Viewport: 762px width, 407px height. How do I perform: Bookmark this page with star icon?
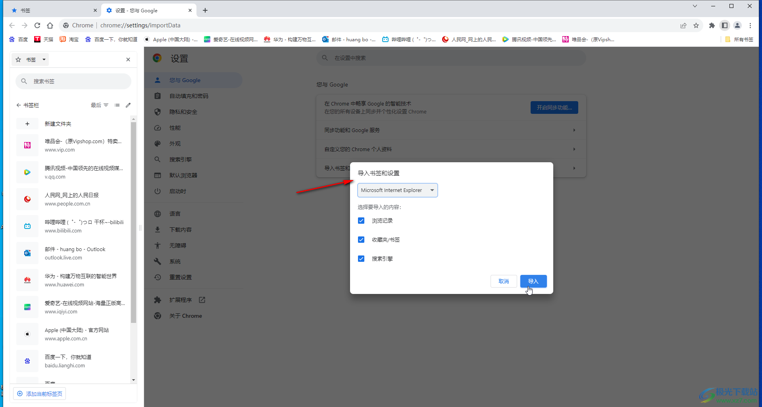(696, 25)
